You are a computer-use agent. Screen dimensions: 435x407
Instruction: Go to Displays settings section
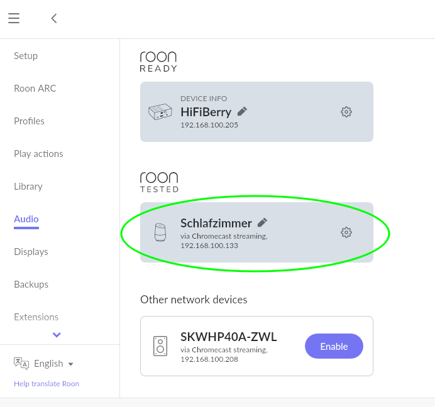pos(31,252)
